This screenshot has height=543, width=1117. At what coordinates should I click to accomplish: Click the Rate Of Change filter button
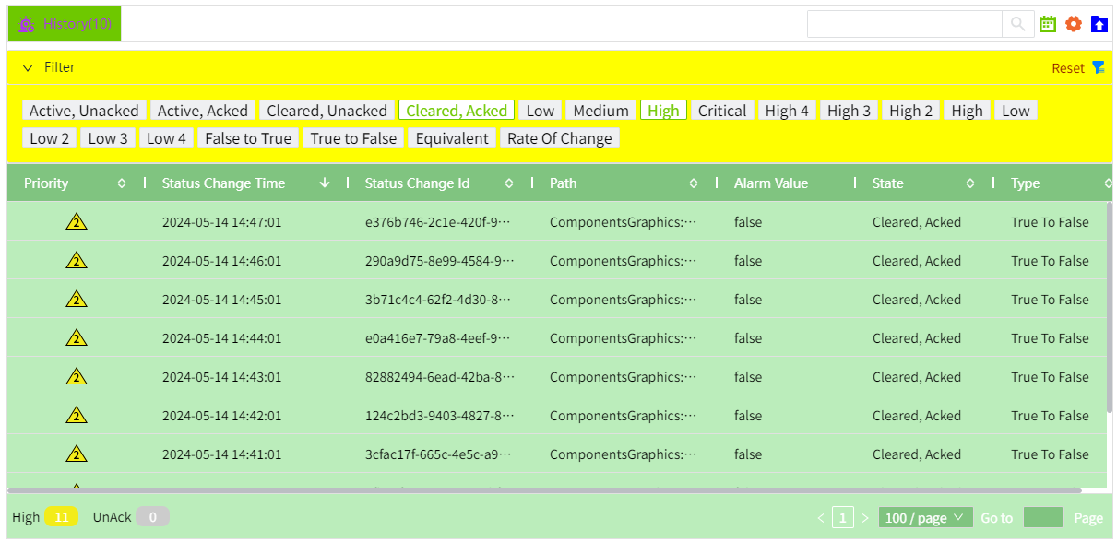pos(559,138)
